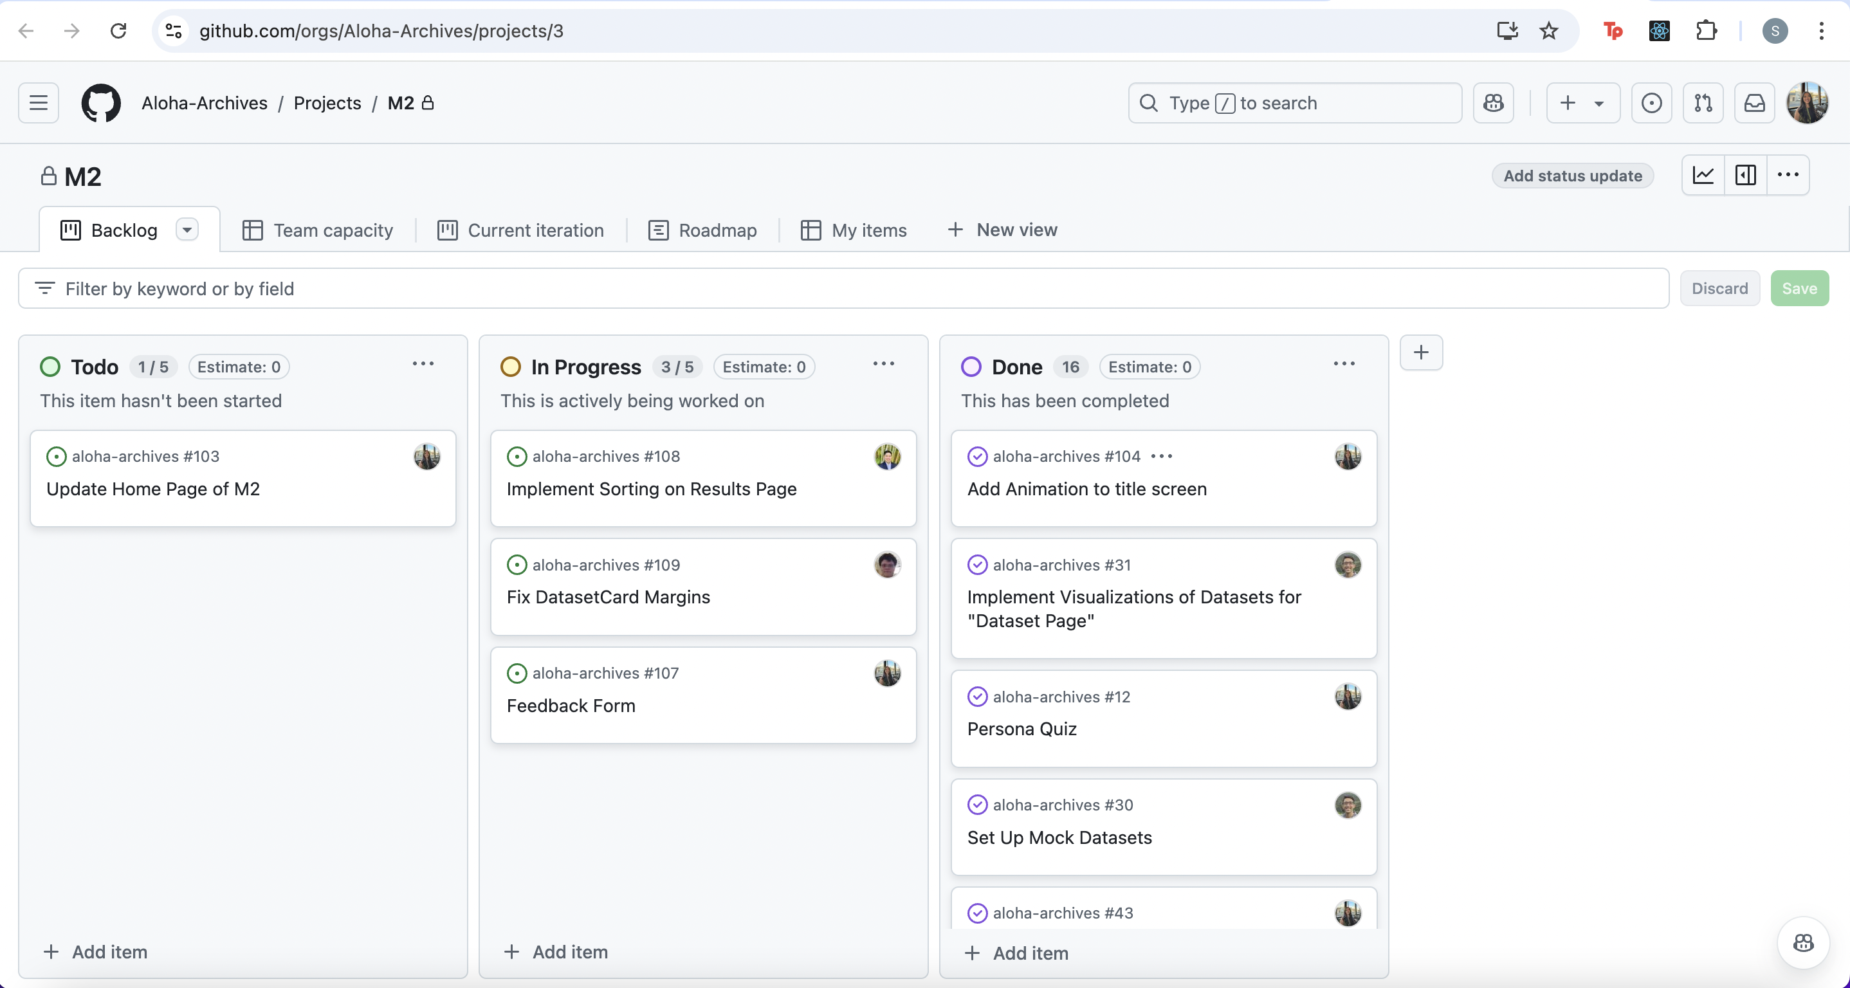Open the notifications inbox icon

[1755, 103]
